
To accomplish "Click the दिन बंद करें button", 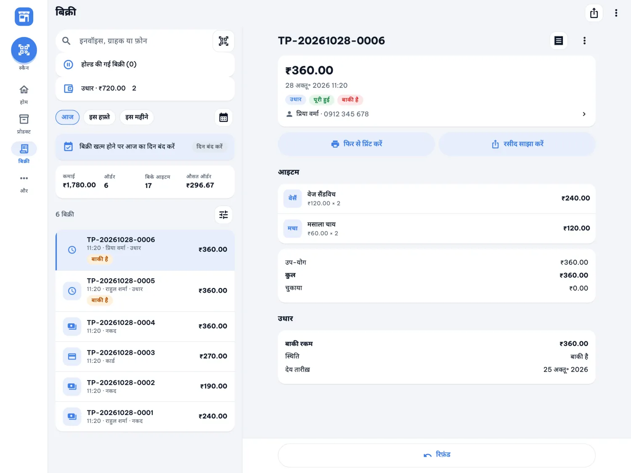I will point(209,146).
